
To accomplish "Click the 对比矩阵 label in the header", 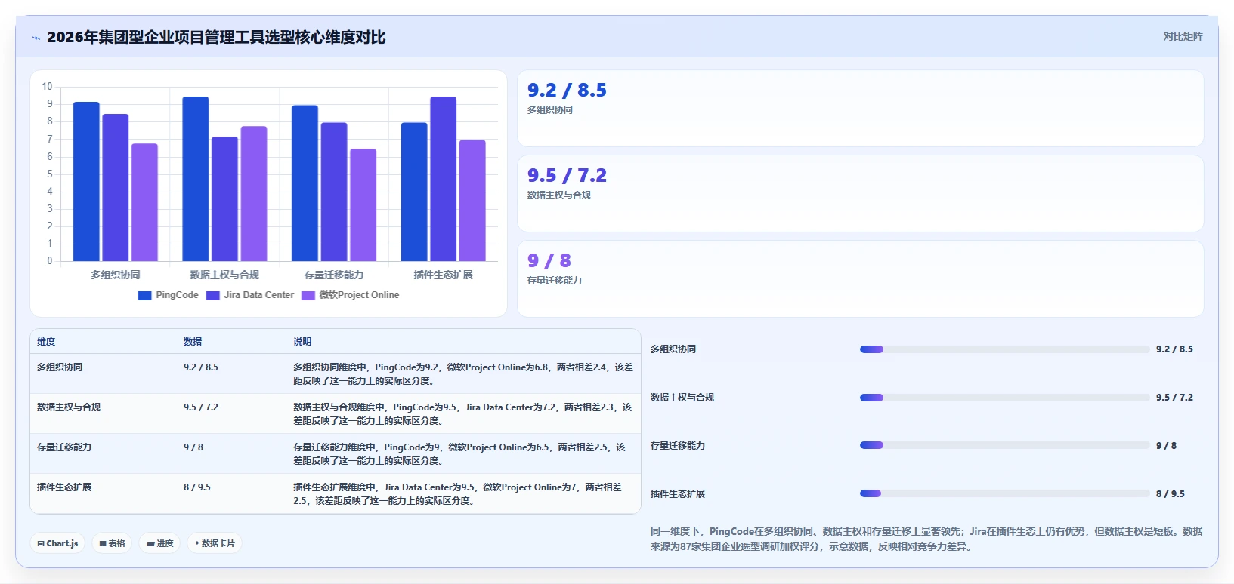I will tap(1183, 36).
